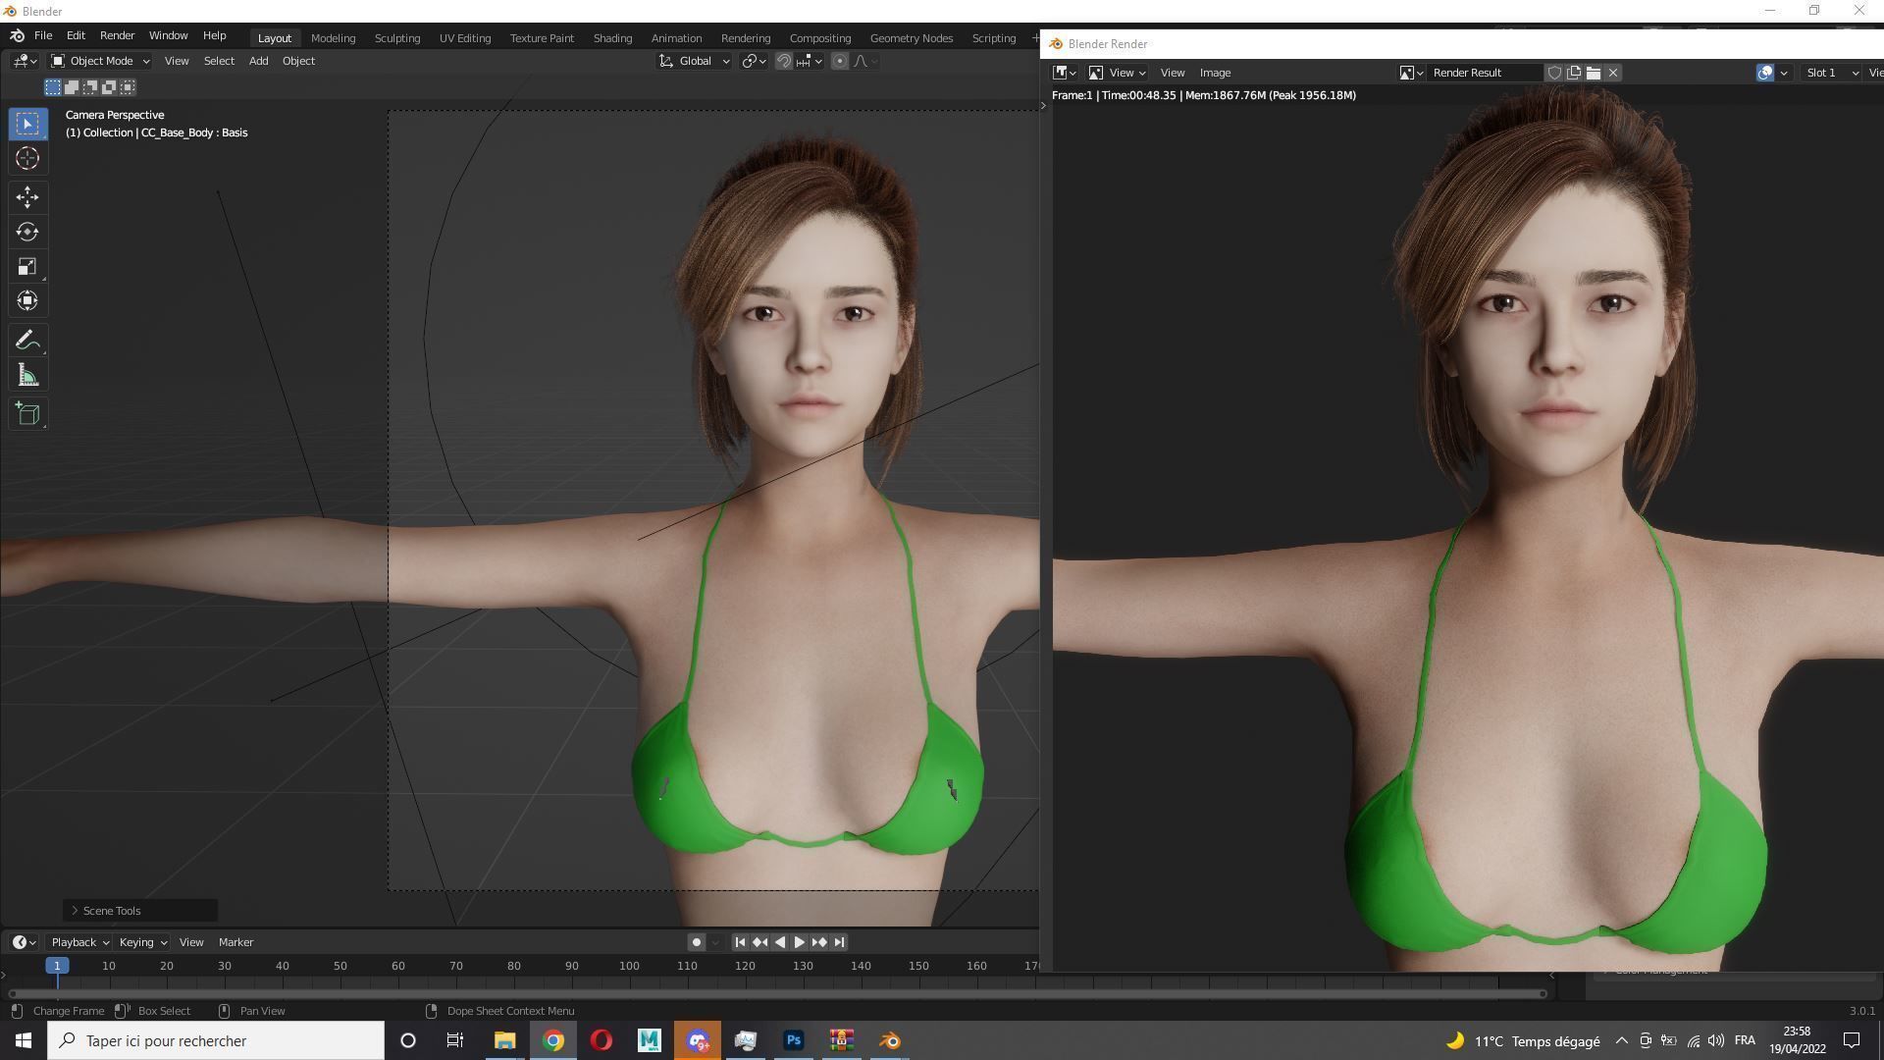This screenshot has width=1884, height=1060.
Task: Switch to the Sculpting workspace tab
Action: pos(396,38)
